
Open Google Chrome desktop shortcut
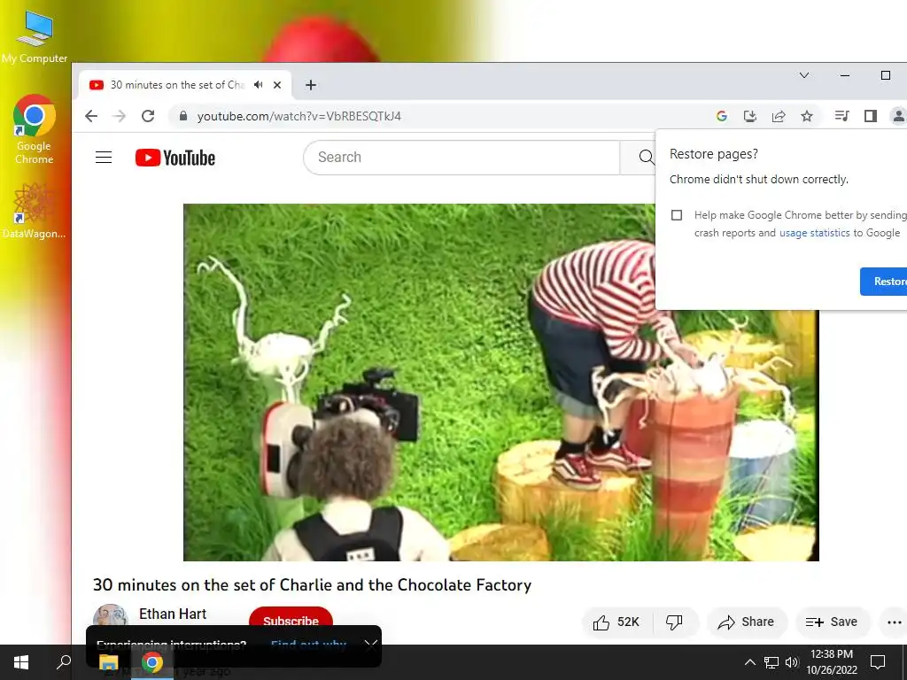pyautogui.click(x=35, y=129)
